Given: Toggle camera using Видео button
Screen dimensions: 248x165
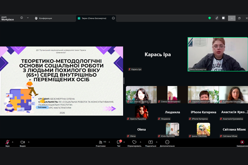Looking at the screenshot, I should click(23, 142).
